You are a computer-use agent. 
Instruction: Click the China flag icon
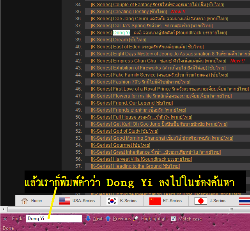tap(155, 201)
